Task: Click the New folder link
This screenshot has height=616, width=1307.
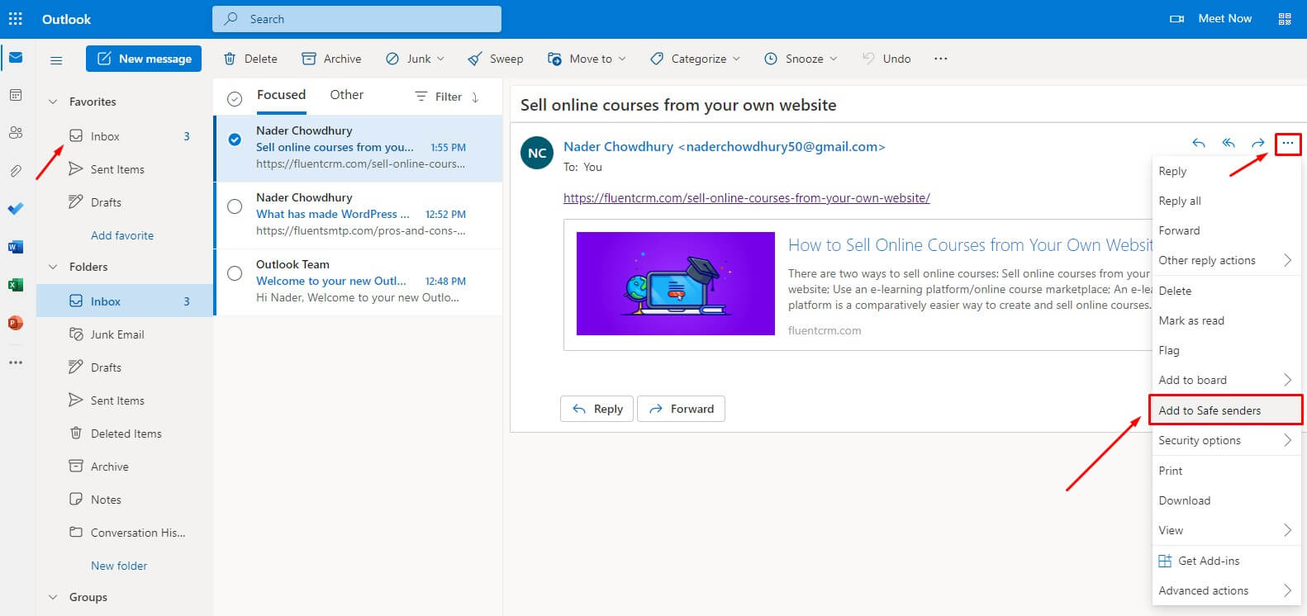Action: pyautogui.click(x=119, y=566)
